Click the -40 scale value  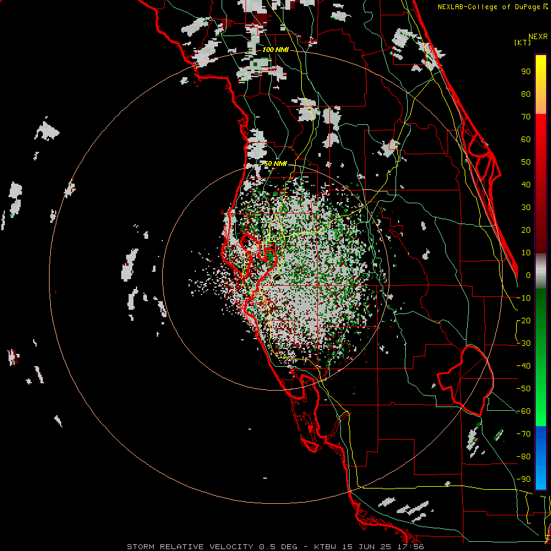pos(523,366)
